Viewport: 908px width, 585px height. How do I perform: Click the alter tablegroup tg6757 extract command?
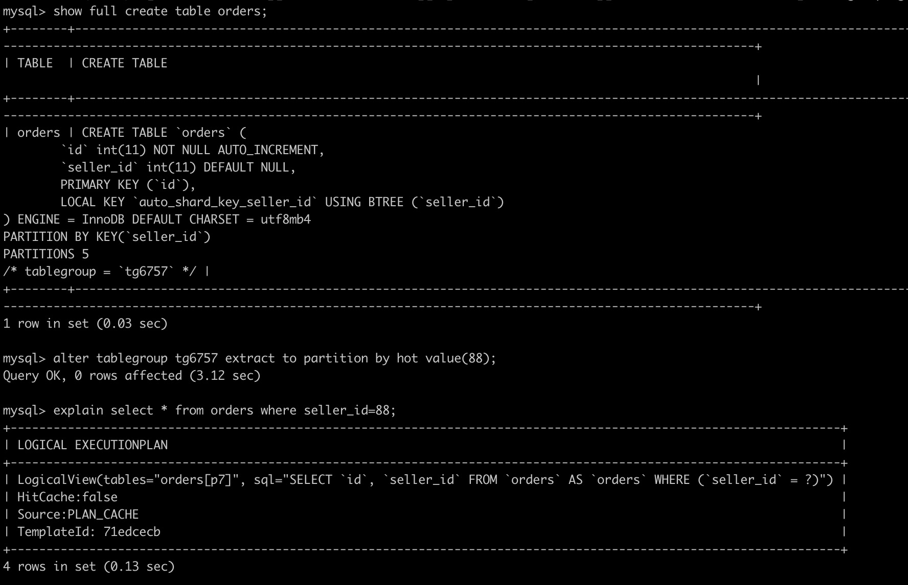(x=274, y=358)
